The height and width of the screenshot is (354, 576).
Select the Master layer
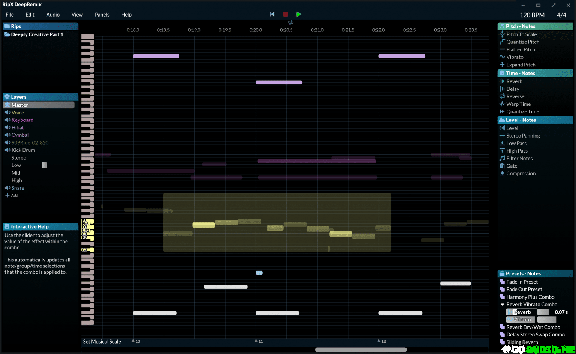39,105
